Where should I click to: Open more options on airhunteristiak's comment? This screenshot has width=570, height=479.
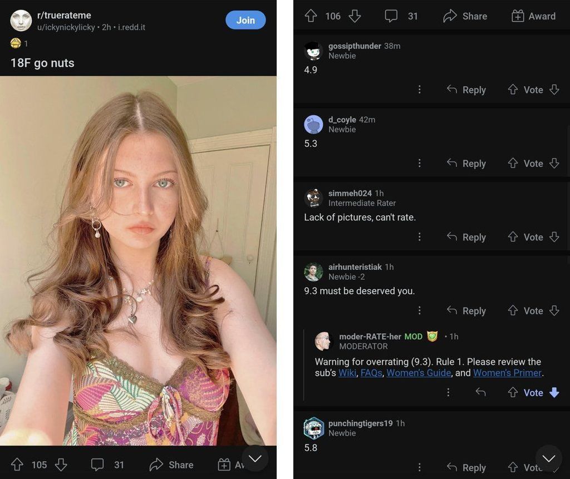419,310
